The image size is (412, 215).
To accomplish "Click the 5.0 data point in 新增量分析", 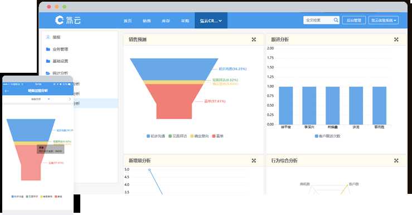I will 149,170.
